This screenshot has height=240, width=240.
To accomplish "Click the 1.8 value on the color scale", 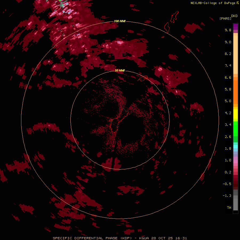I will coord(228,149).
